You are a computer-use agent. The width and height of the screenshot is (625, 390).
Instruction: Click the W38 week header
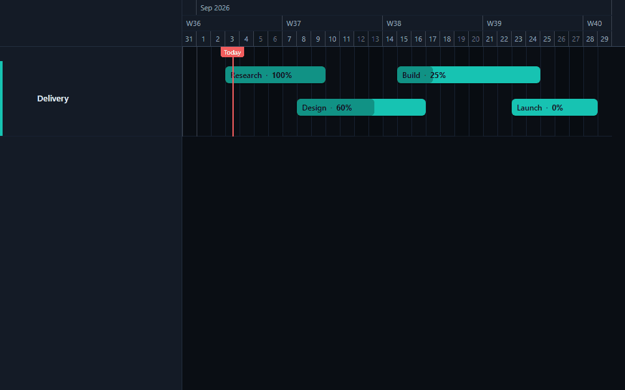click(432, 23)
